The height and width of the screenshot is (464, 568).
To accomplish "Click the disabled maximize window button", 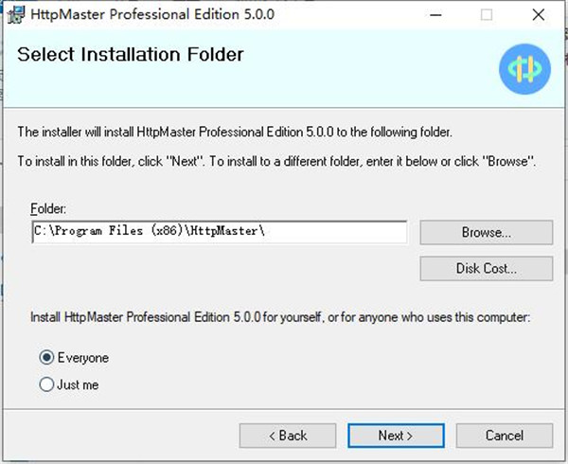I will click(x=487, y=15).
